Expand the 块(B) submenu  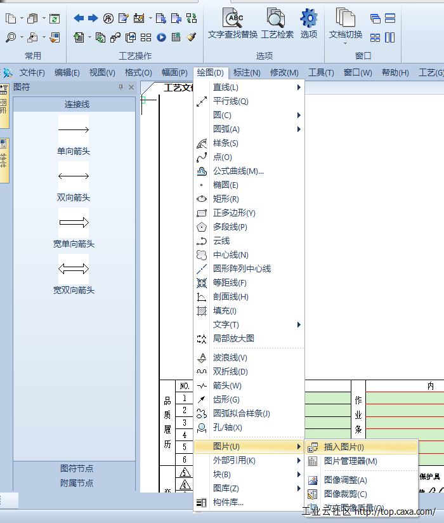pyautogui.click(x=249, y=474)
